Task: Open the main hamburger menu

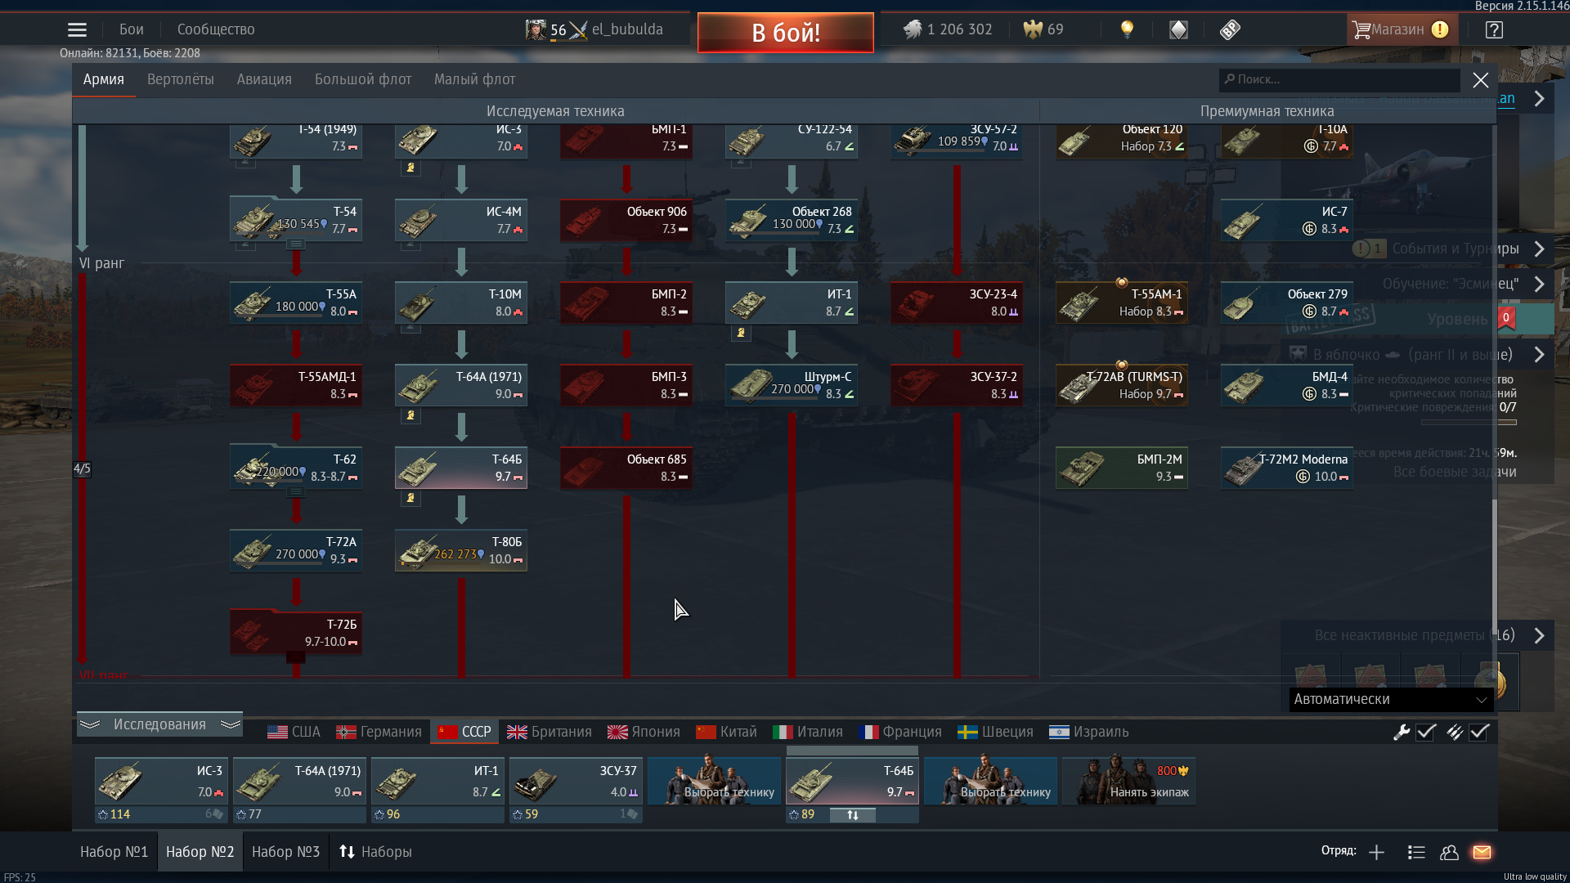Action: 77,30
